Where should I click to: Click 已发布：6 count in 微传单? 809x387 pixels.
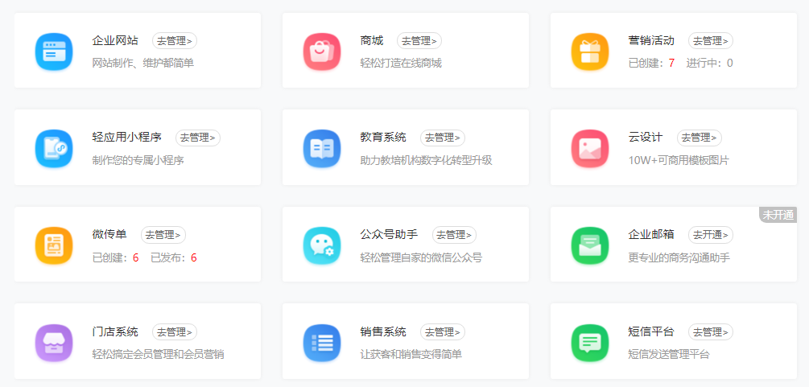pyautogui.click(x=174, y=257)
